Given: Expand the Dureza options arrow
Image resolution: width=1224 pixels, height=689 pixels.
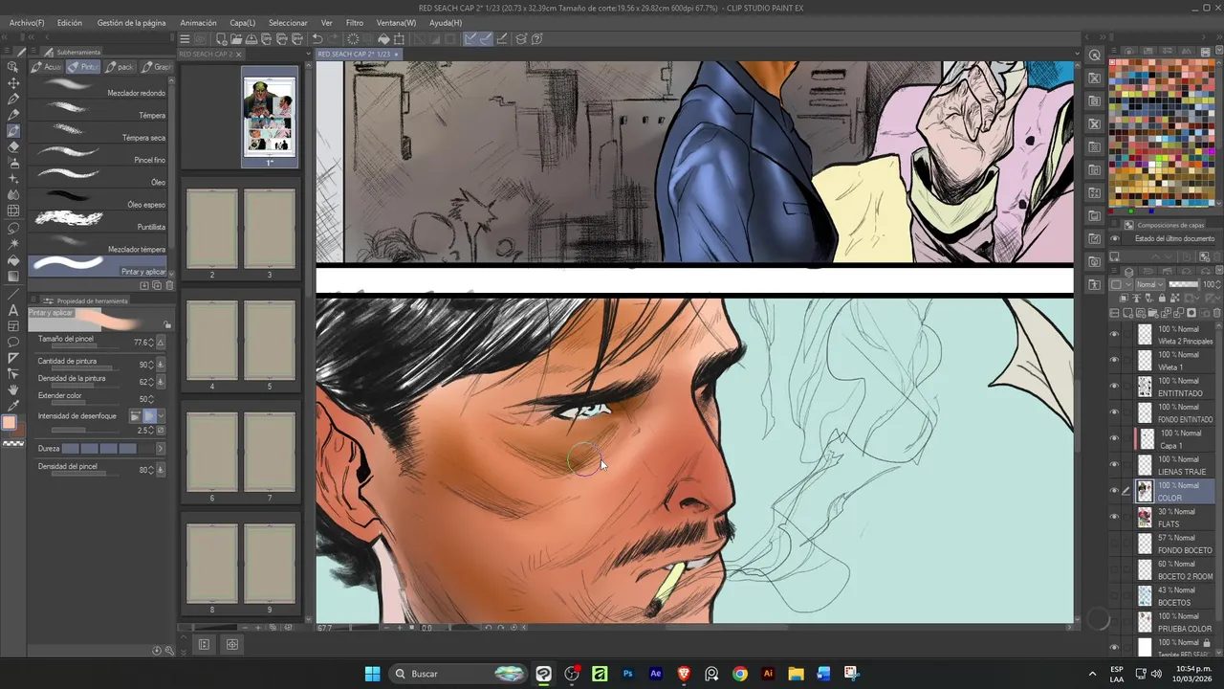Looking at the screenshot, I should (x=160, y=448).
